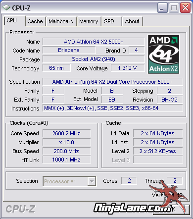Click the OK button

(171, 210)
